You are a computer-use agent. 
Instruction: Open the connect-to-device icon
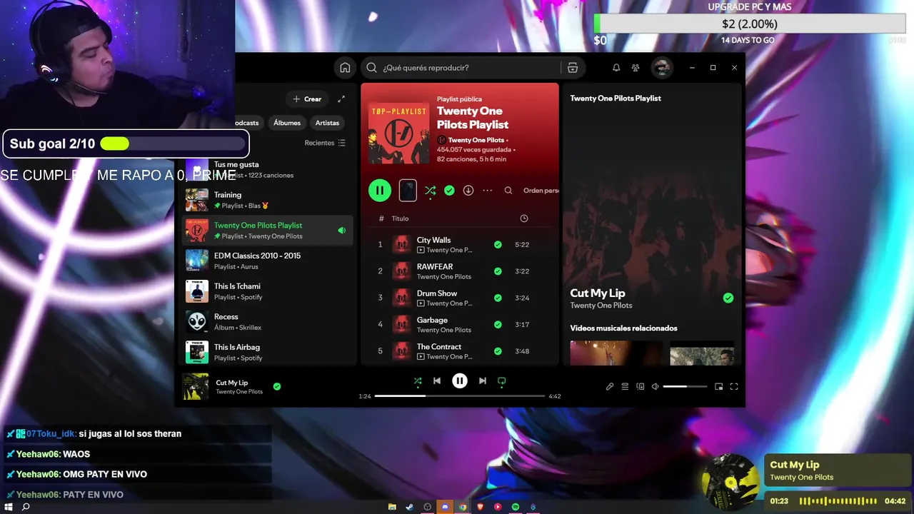pos(640,387)
